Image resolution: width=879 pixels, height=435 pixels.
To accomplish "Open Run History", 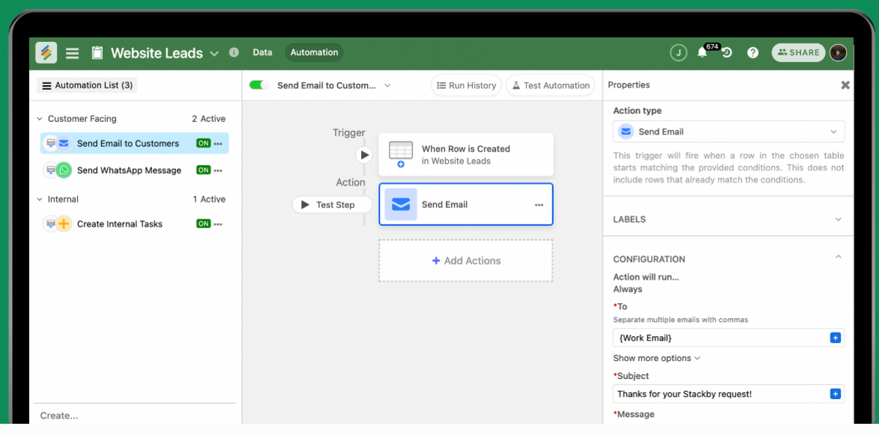I will click(x=466, y=85).
